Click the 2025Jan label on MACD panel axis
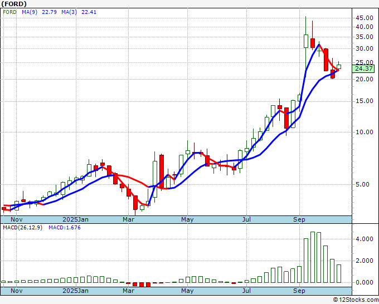This screenshot has height=304, width=379. tap(75, 291)
